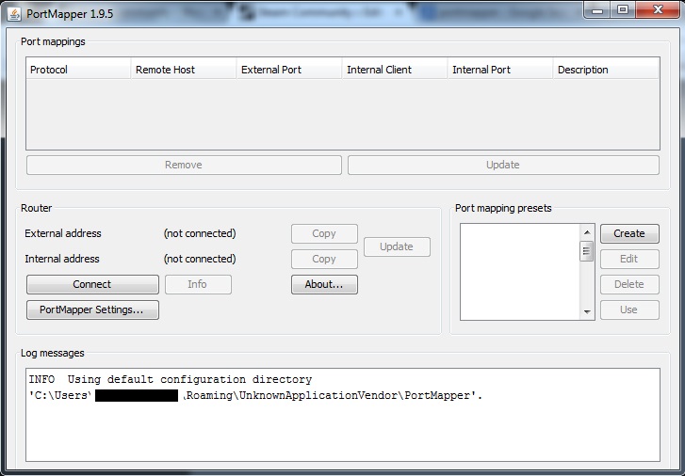
Task: Click the Protocol column header
Action: click(78, 70)
